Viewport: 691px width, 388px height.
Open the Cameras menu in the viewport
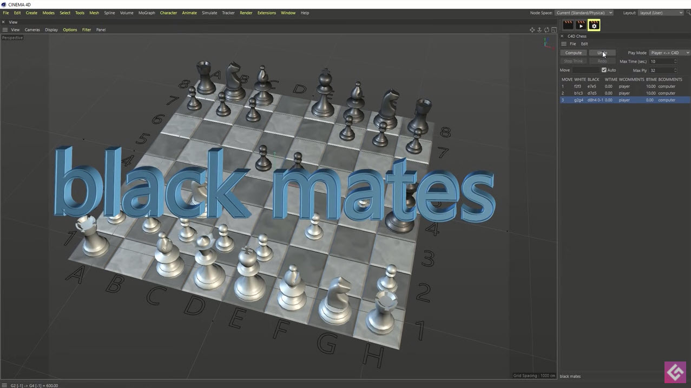coord(32,30)
